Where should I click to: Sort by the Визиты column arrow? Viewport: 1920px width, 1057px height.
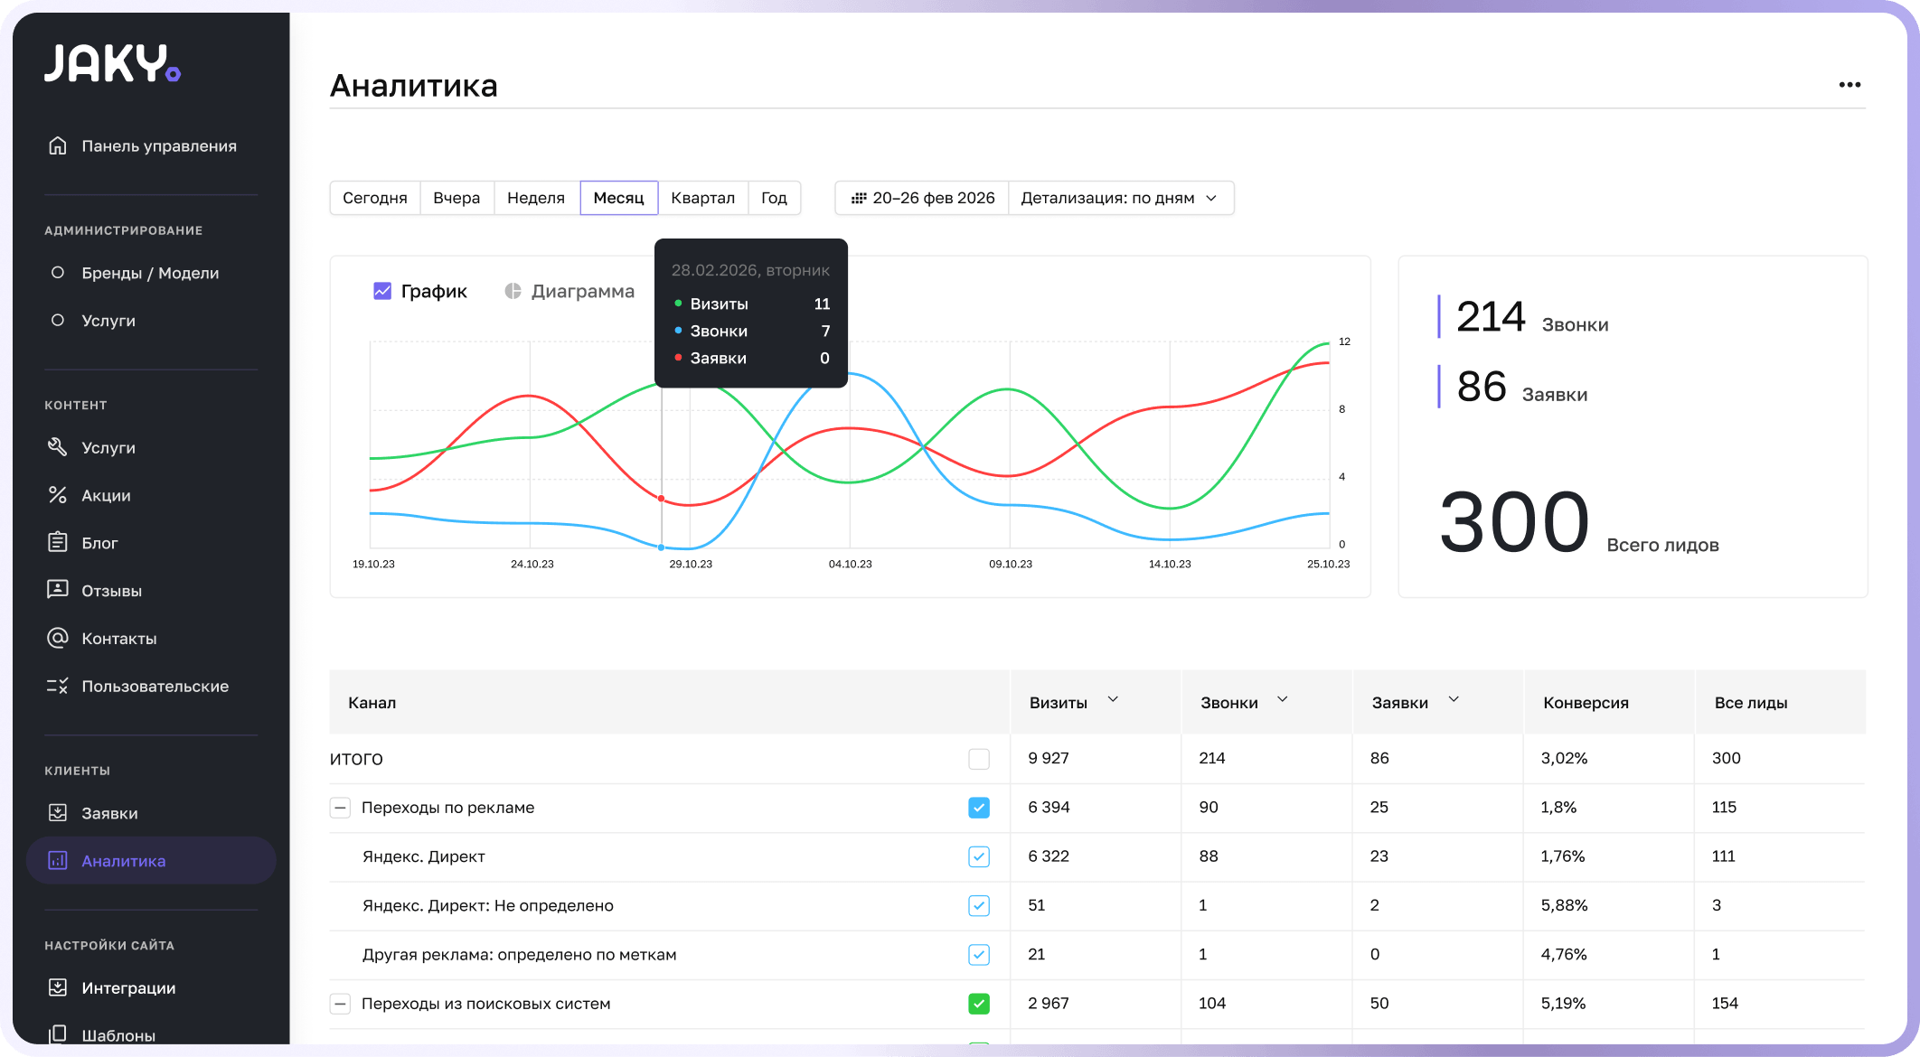[x=1113, y=700]
